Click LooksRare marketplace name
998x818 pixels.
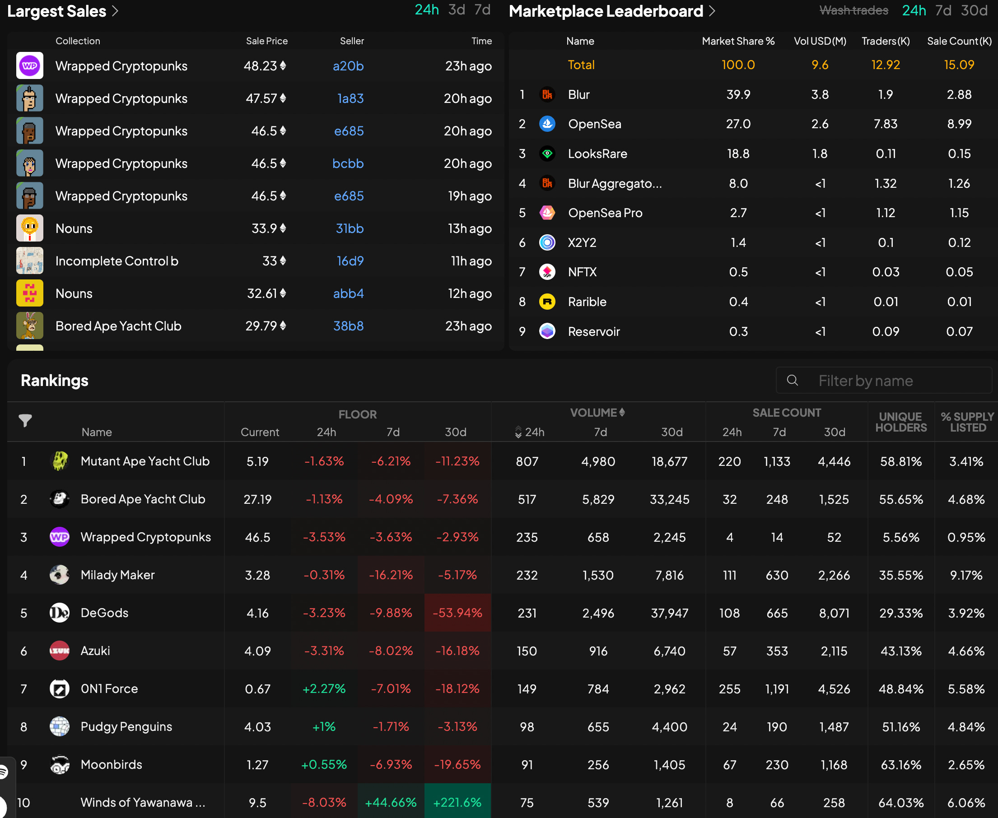pyautogui.click(x=597, y=154)
